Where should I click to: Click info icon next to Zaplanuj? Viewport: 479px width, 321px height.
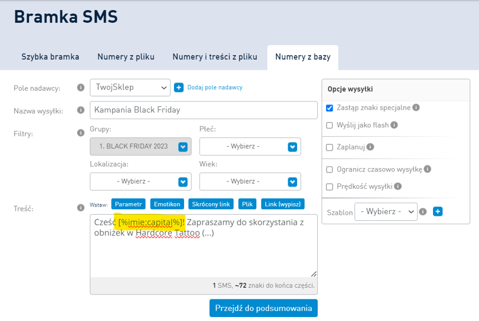click(370, 147)
